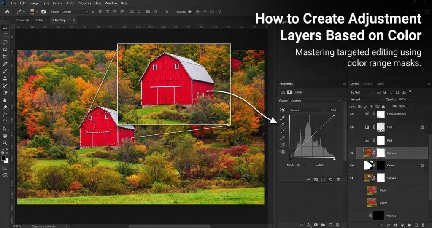
Task: Select the History tab
Action: (60, 20)
